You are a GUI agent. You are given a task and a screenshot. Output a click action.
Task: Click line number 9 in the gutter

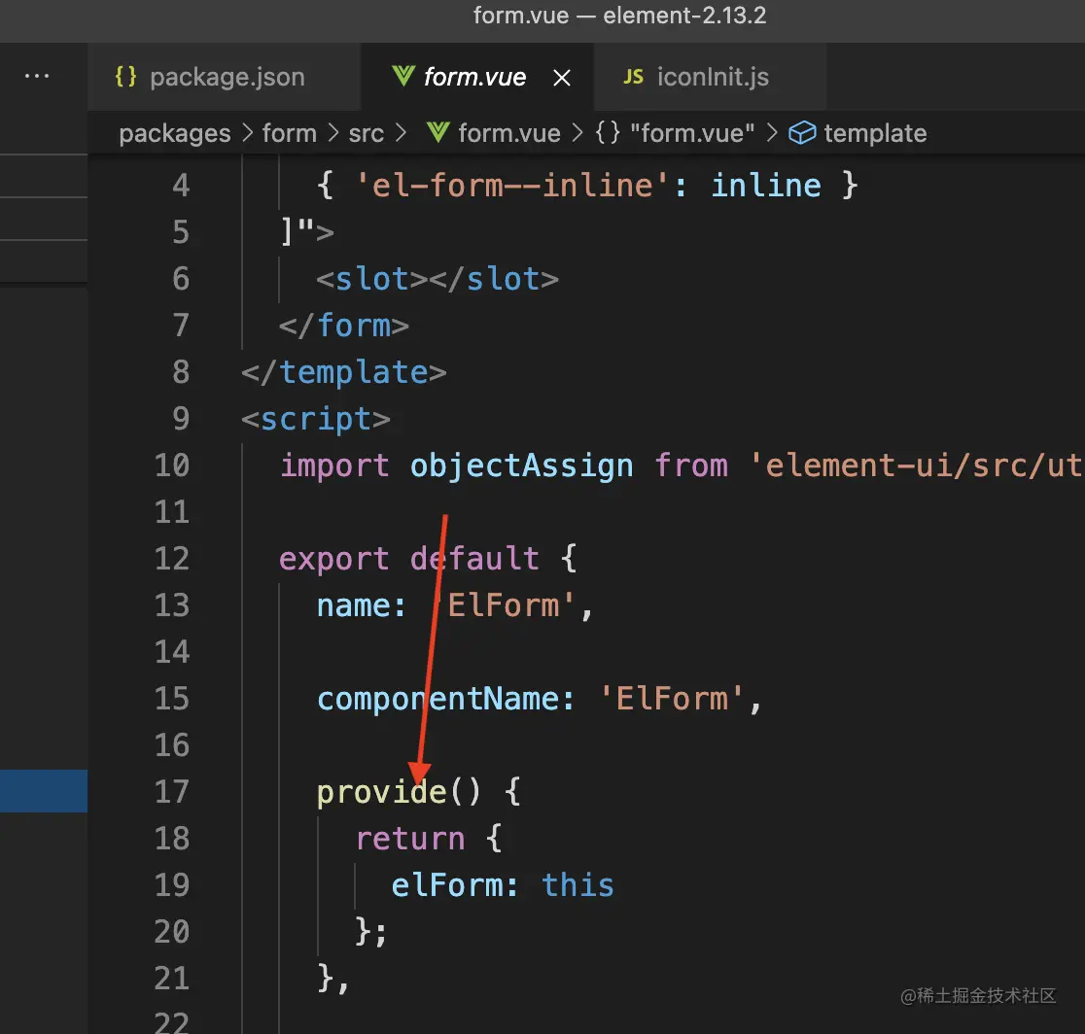pyautogui.click(x=181, y=419)
